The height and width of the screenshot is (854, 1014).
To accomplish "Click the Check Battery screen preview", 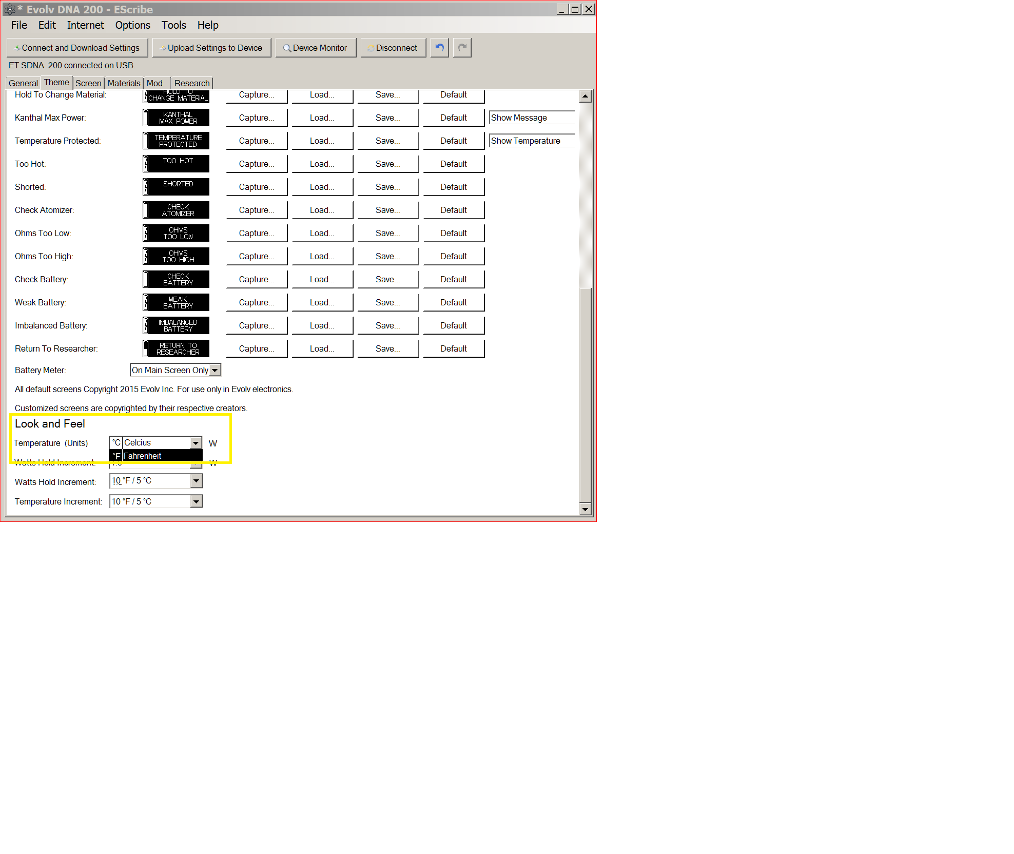I will pos(176,279).
